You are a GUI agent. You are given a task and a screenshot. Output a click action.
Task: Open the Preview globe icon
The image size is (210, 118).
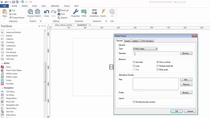[x=31, y=12]
